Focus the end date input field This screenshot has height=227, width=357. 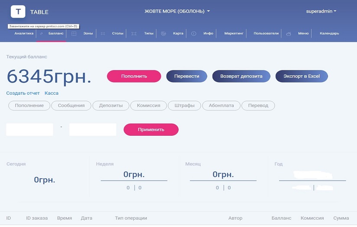[93, 129]
